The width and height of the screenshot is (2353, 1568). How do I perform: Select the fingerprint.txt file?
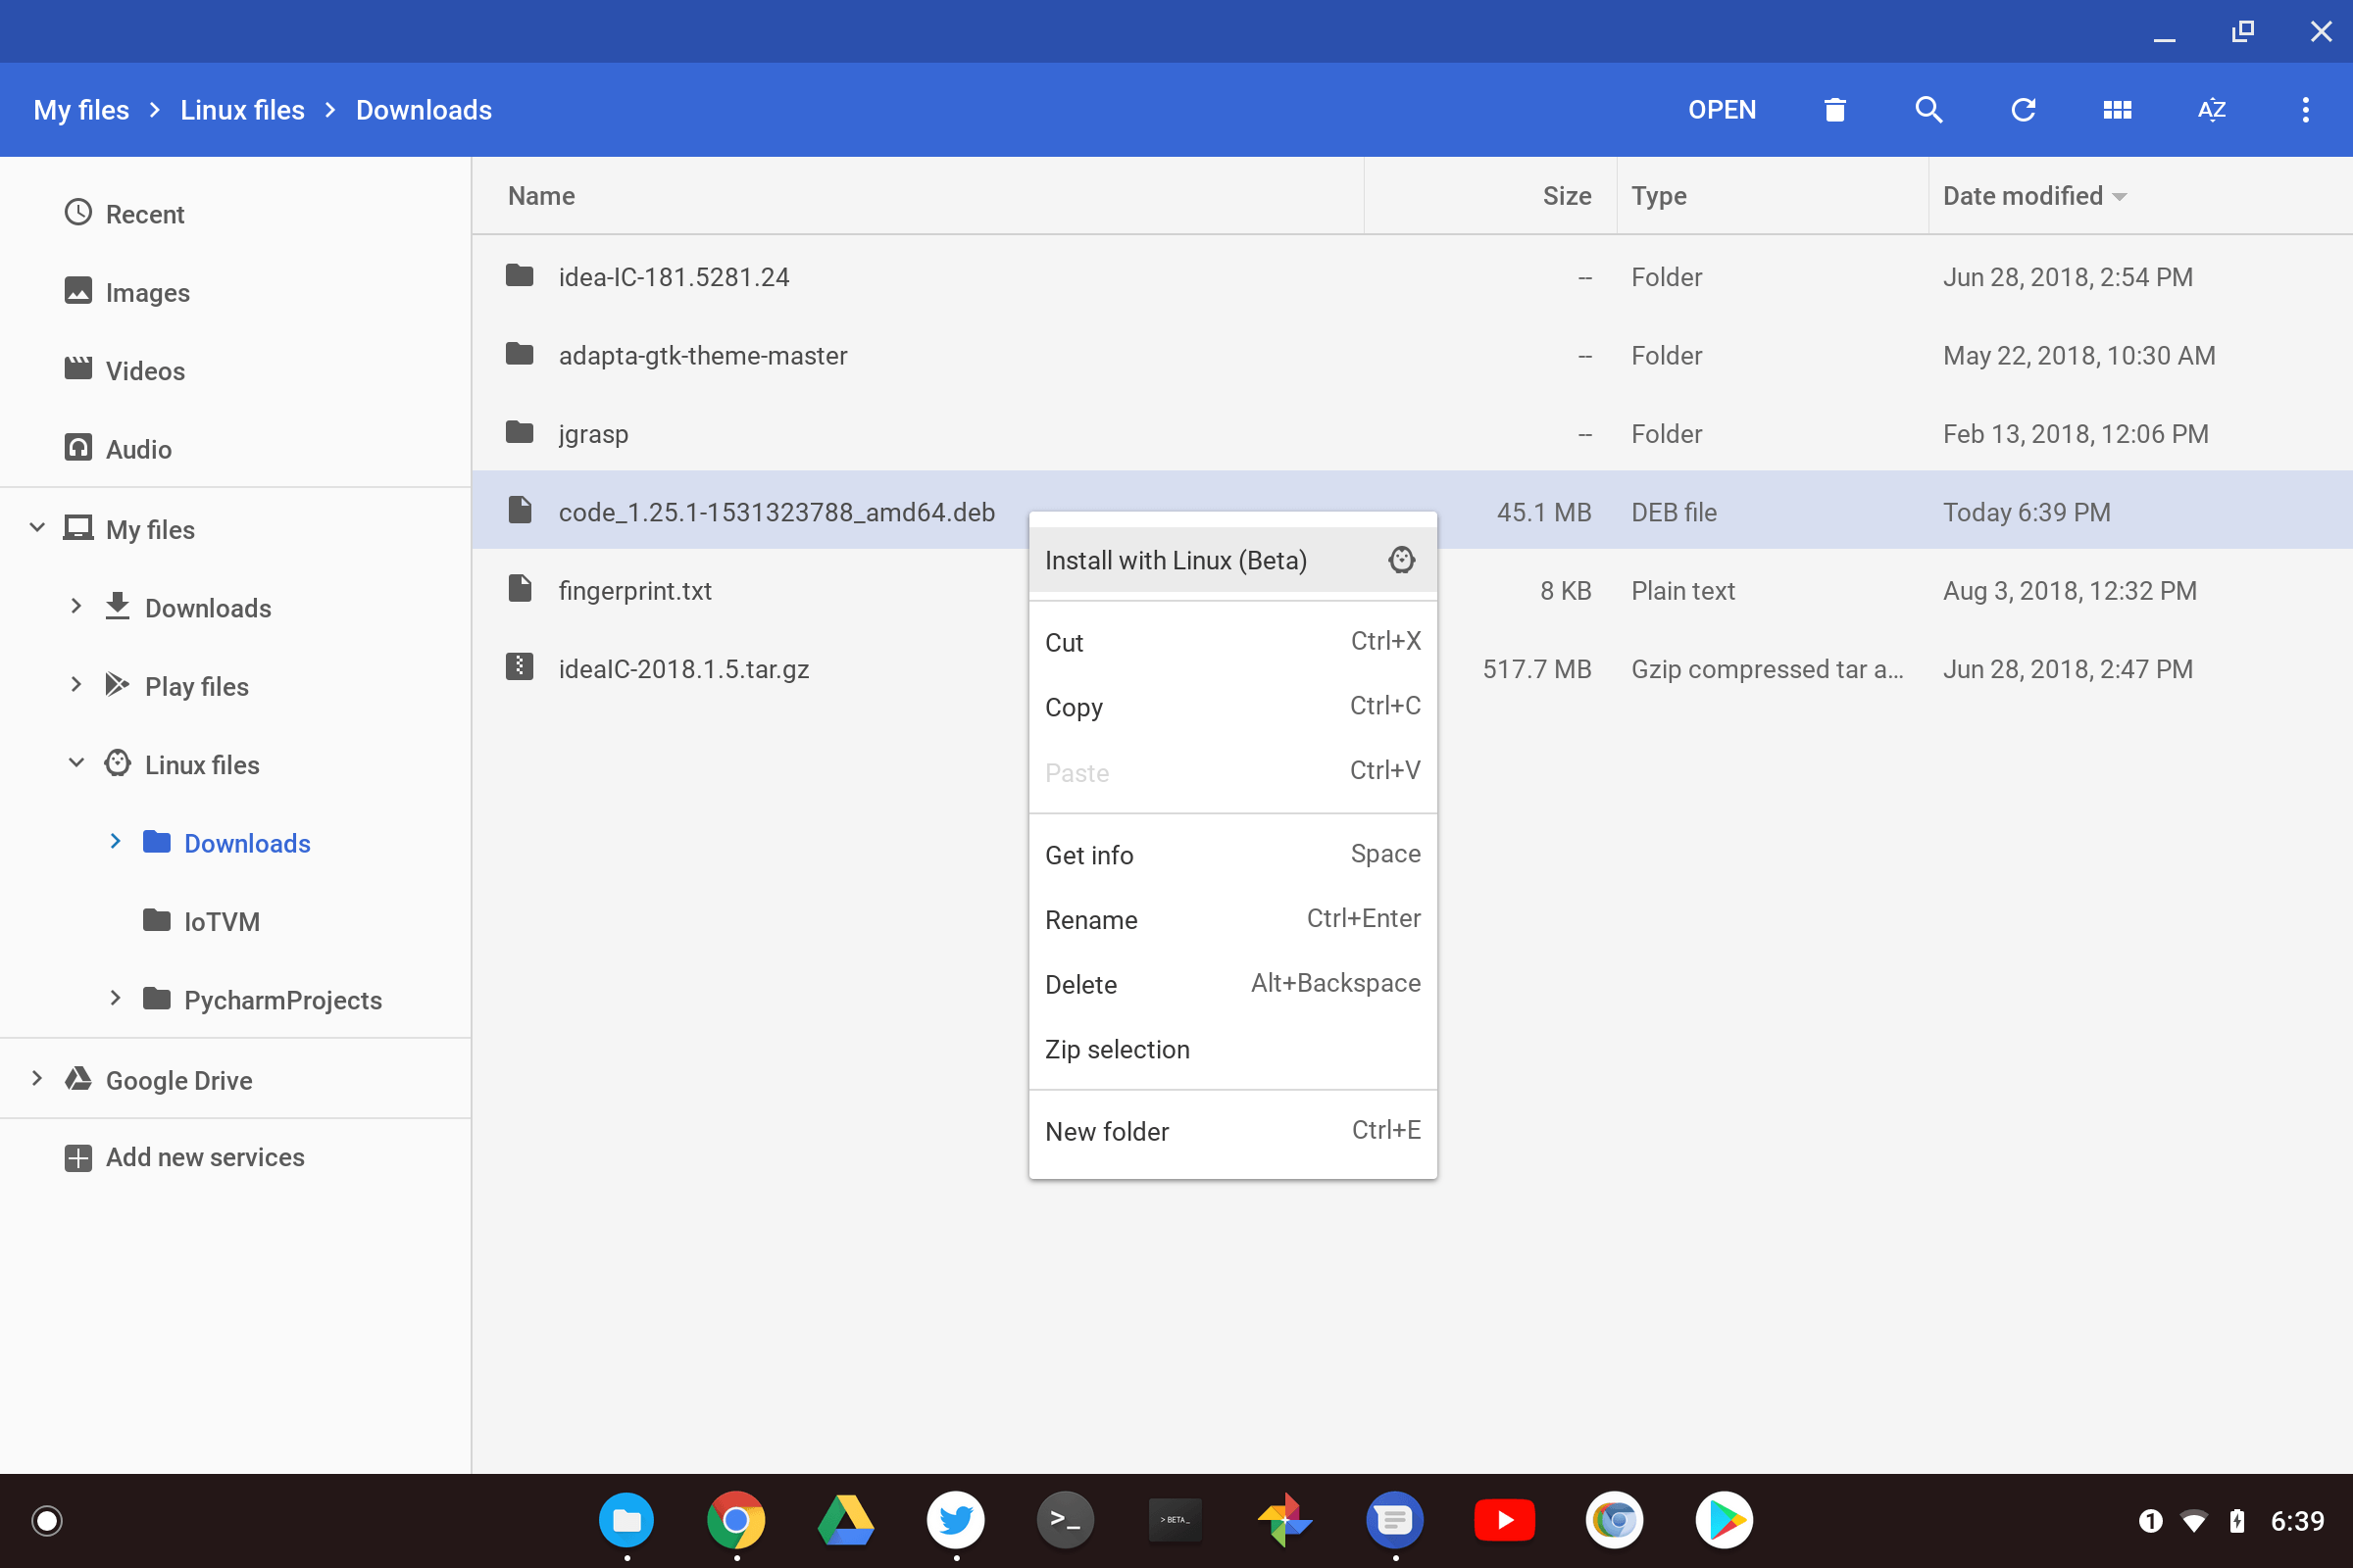tap(637, 590)
